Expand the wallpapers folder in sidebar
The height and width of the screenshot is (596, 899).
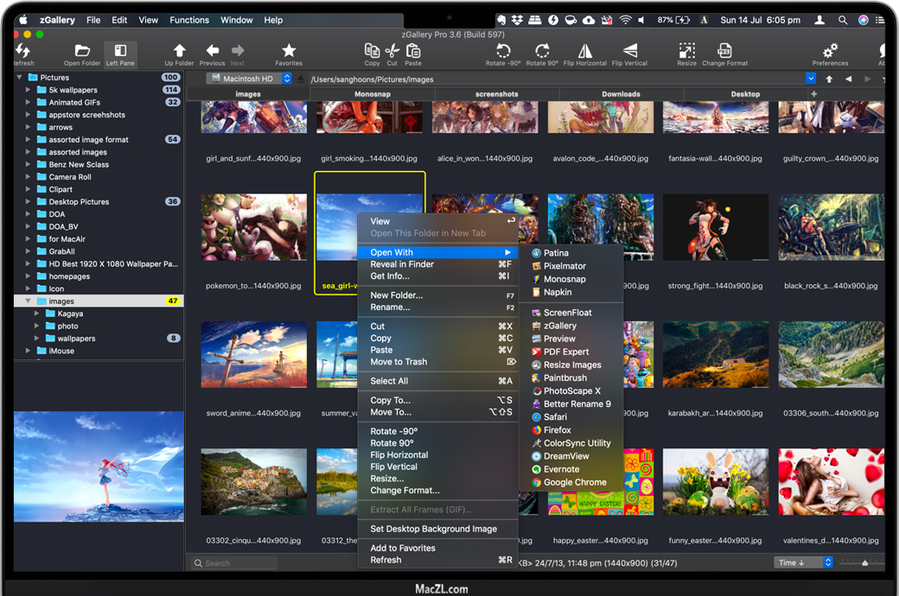click(37, 339)
